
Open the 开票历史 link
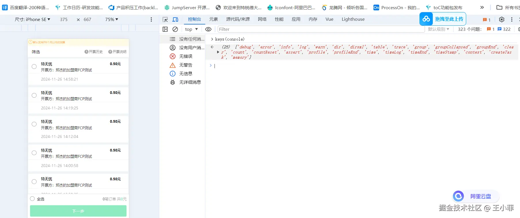[94, 52]
